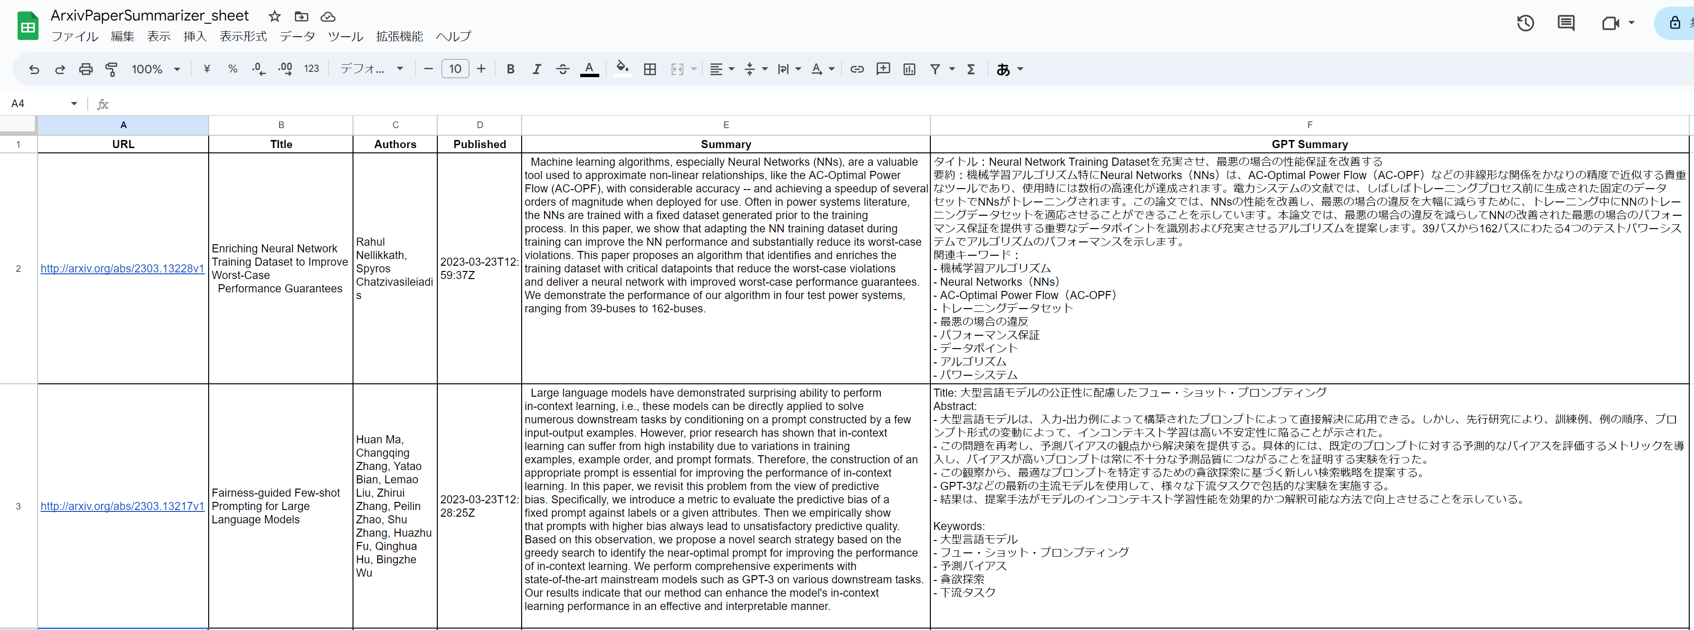Toggle strikethrough formatting

click(x=562, y=69)
